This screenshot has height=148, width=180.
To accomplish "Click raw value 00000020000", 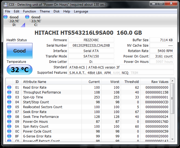I will pos(157,136).
